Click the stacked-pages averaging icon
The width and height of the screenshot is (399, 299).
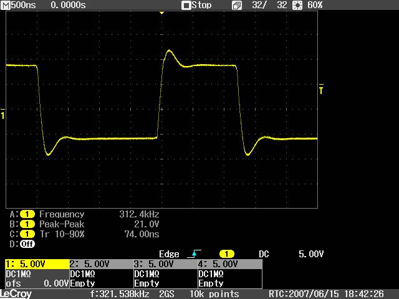237,6
